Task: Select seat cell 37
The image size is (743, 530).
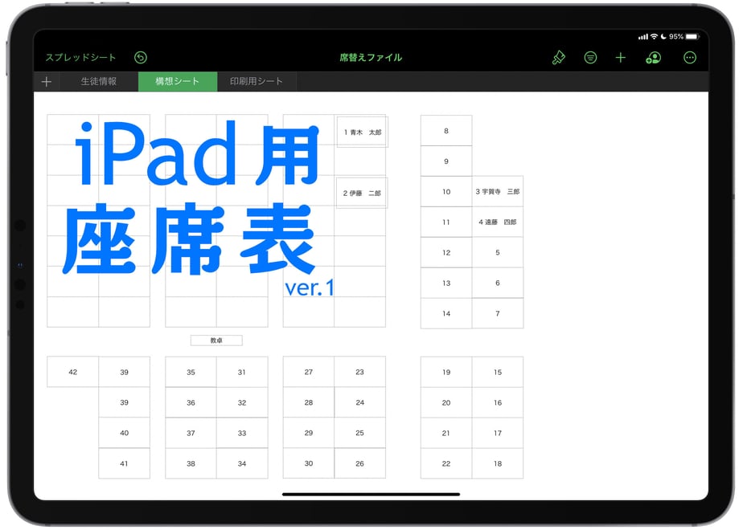Action: (x=191, y=433)
